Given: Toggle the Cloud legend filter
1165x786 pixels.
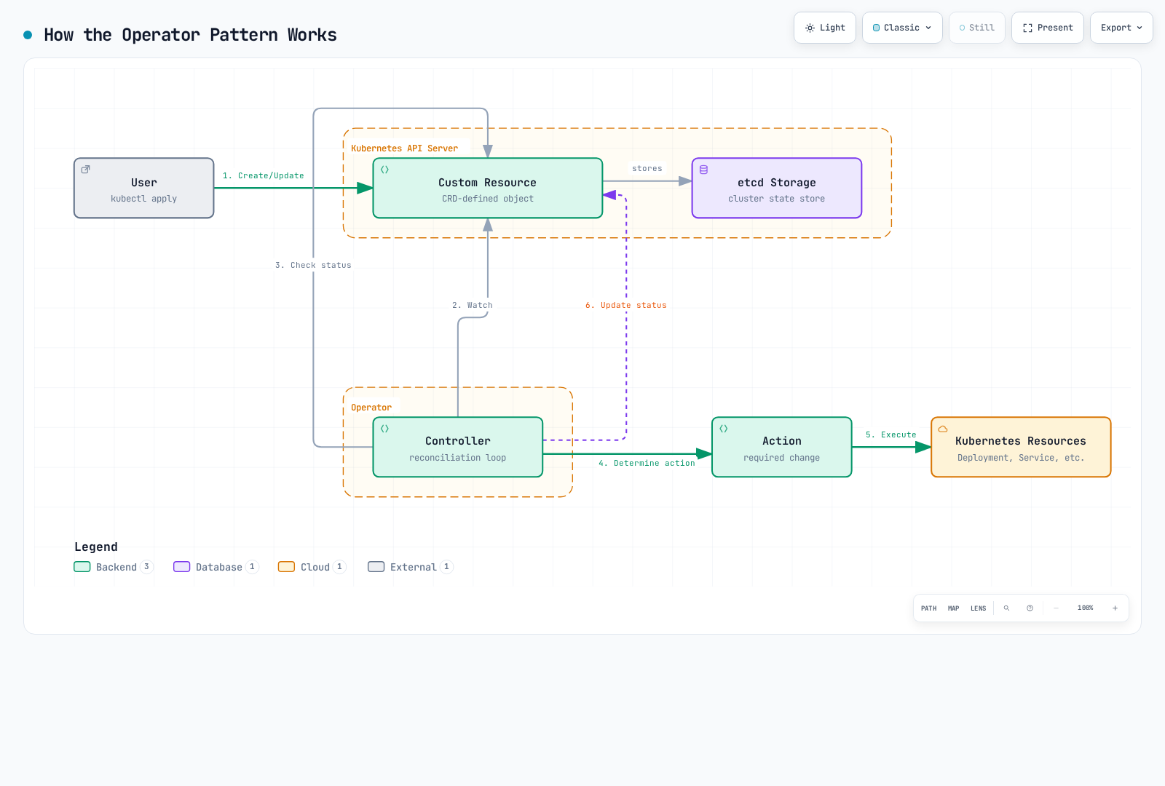Looking at the screenshot, I should [x=312, y=567].
